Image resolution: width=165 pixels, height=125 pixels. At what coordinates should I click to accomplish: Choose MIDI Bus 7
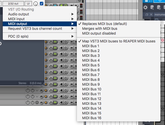click(x=119, y=75)
